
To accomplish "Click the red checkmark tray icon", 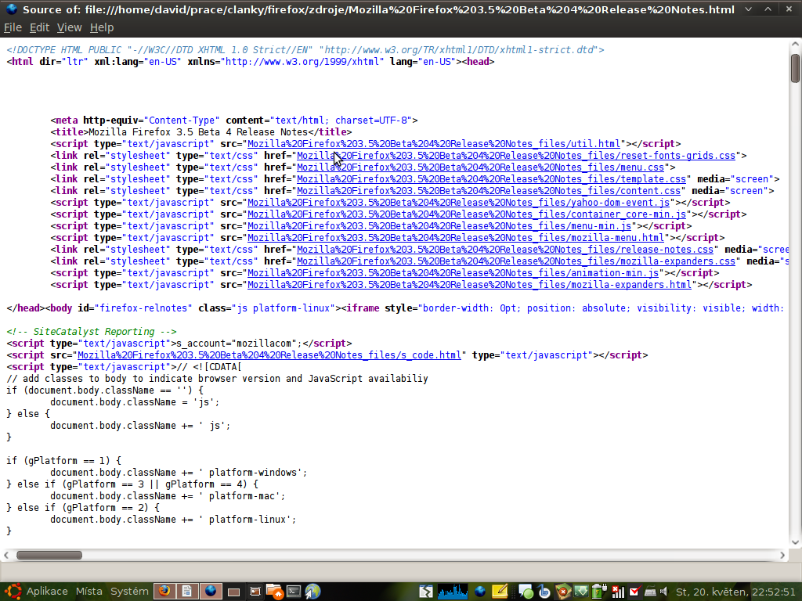I will 634,592.
